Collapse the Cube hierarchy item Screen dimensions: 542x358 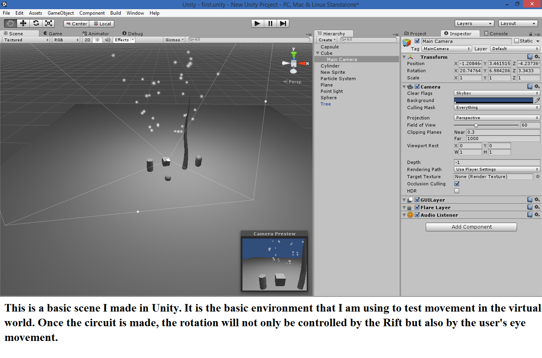pos(317,53)
